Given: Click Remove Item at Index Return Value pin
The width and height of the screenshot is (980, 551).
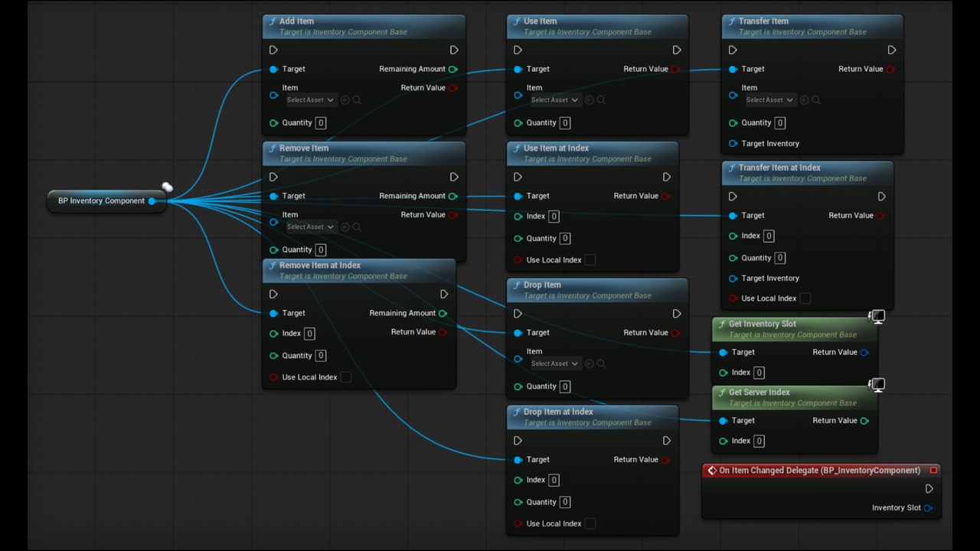Looking at the screenshot, I should (x=443, y=332).
